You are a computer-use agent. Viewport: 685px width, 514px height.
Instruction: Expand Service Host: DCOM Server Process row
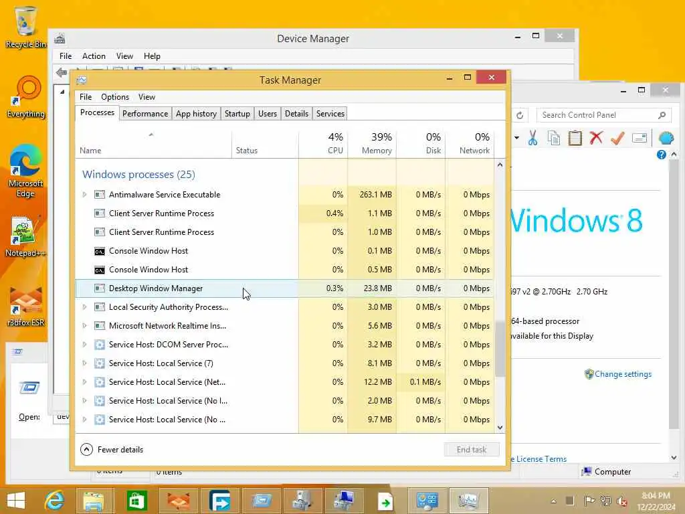85,345
